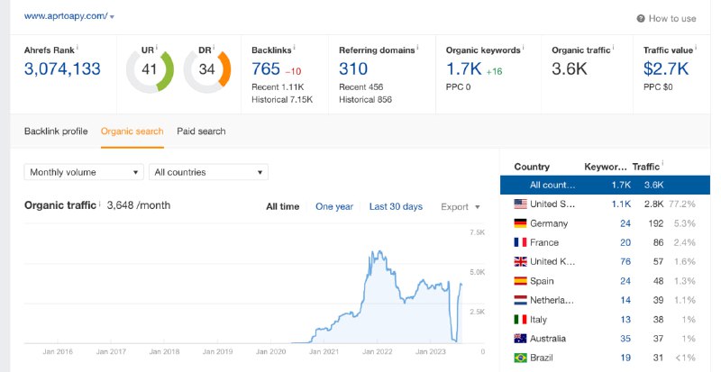
Task: Click the UR rating donut gauge
Action: (x=150, y=70)
